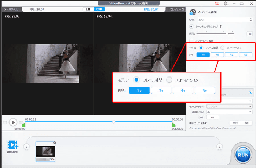This screenshot has height=168, width=256.
Task: Enable the deinterlace (インターレース解除) checkbox
Action: click(x=191, y=40)
